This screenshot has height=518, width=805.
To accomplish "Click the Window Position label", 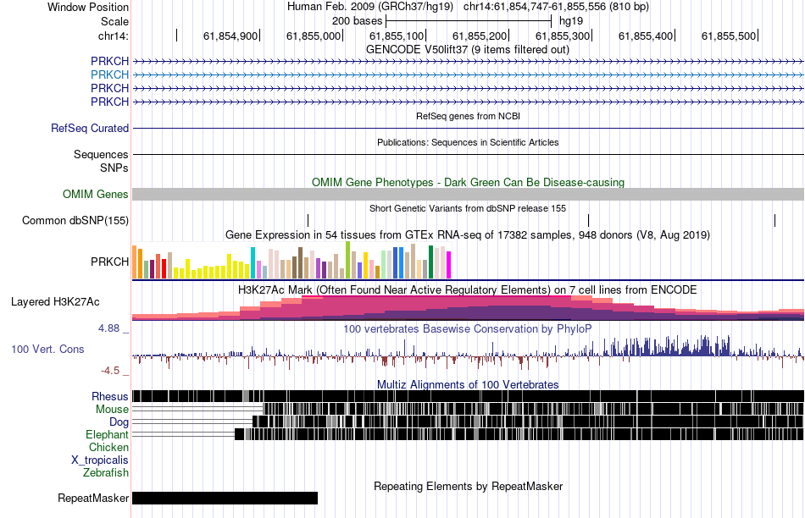I will tap(88, 7).
